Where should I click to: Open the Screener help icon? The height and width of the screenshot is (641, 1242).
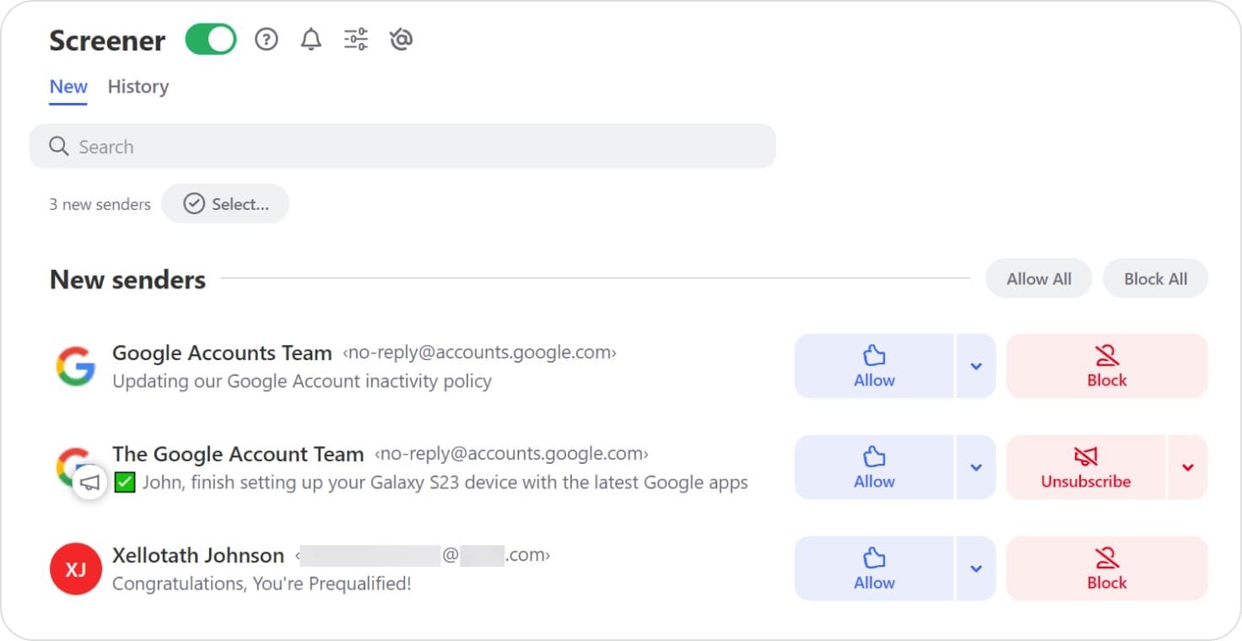[266, 39]
